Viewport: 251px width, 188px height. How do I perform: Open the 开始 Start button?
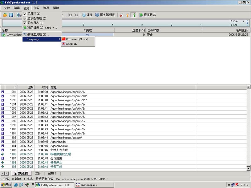(6, 185)
